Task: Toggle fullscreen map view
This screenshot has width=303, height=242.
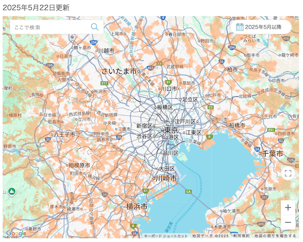Action: (x=288, y=173)
